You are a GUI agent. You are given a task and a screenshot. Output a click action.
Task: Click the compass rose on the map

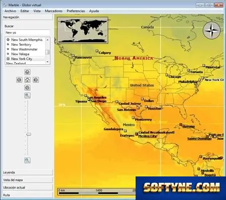click(212, 31)
